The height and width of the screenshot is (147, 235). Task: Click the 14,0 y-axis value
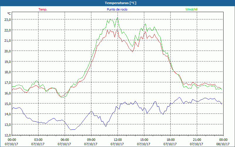click(x=7, y=114)
